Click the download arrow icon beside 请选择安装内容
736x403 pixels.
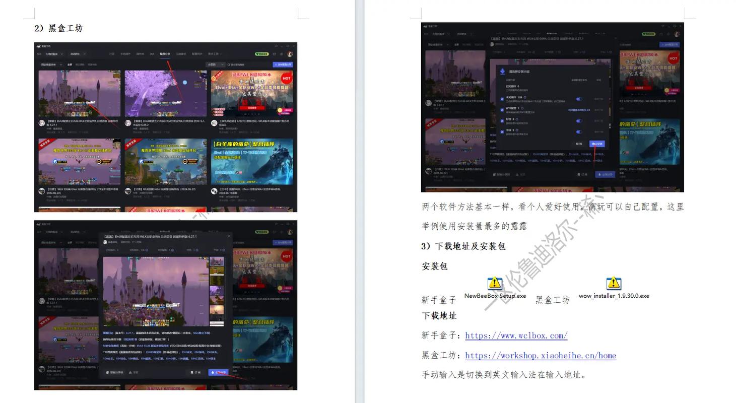coord(503,72)
